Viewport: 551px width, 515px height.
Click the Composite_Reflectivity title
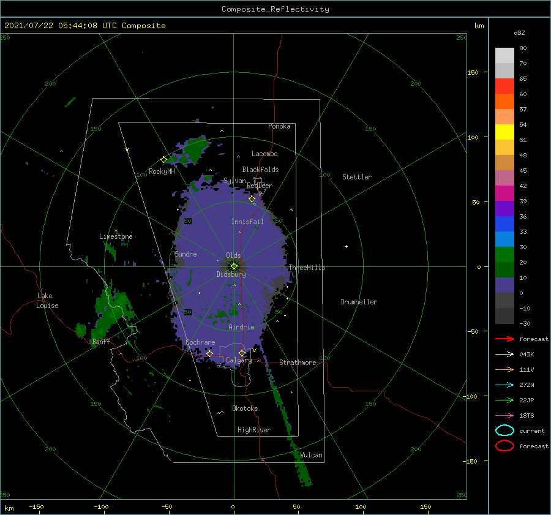pyautogui.click(x=275, y=9)
